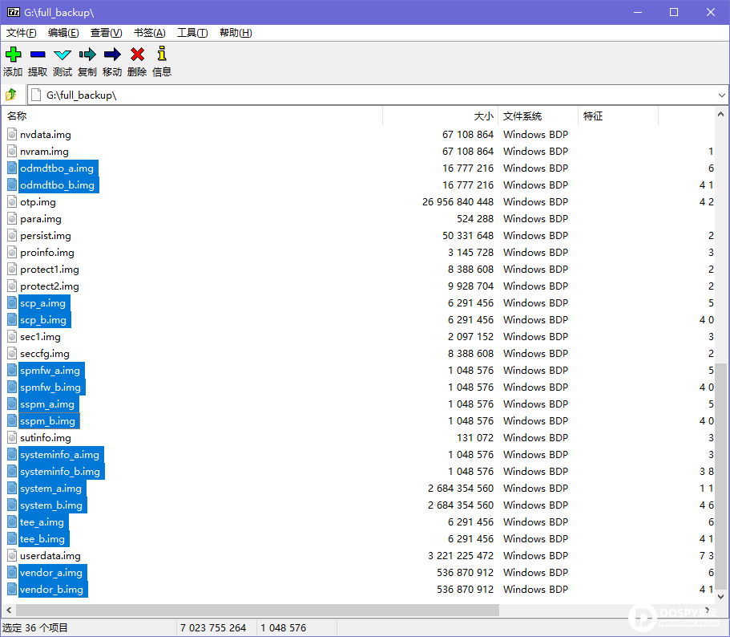Select the odmdtbo_b.img file name
The image size is (730, 637).
pos(57,185)
